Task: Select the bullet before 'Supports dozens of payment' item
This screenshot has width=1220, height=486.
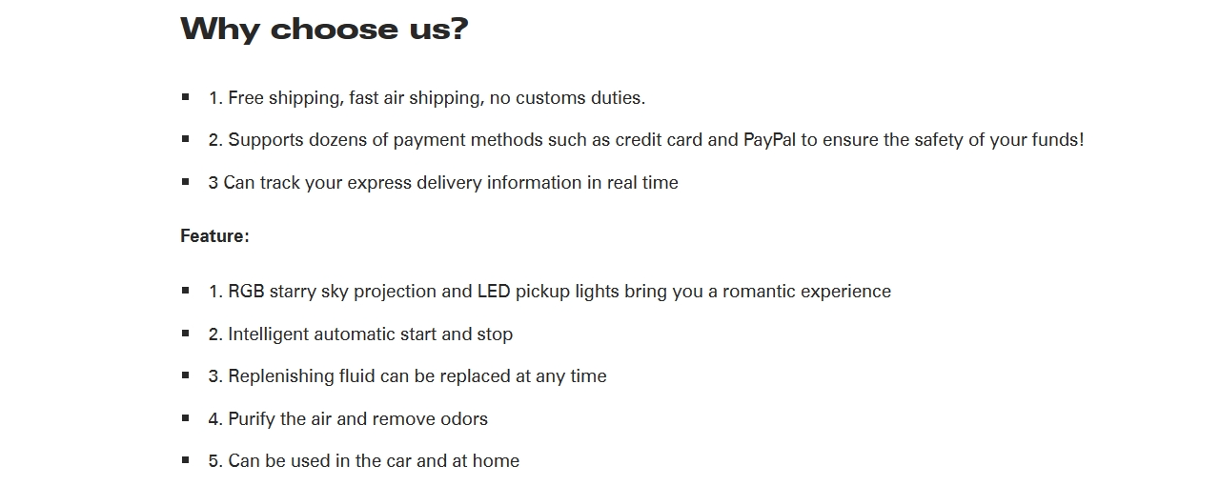Action: point(186,139)
